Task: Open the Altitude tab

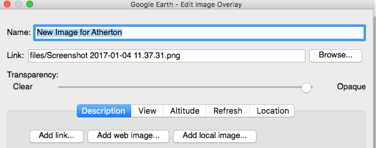Action: [x=185, y=111]
